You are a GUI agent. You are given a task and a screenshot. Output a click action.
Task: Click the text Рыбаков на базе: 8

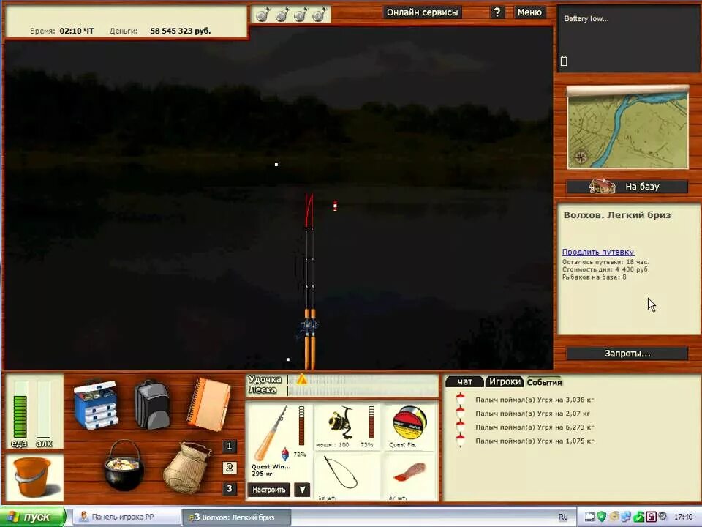tap(594, 277)
